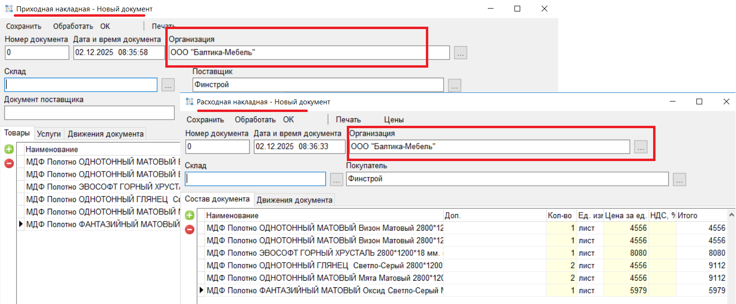Open Покупатель lookup with ellipsis button
The height and width of the screenshot is (304, 736).
679,180
